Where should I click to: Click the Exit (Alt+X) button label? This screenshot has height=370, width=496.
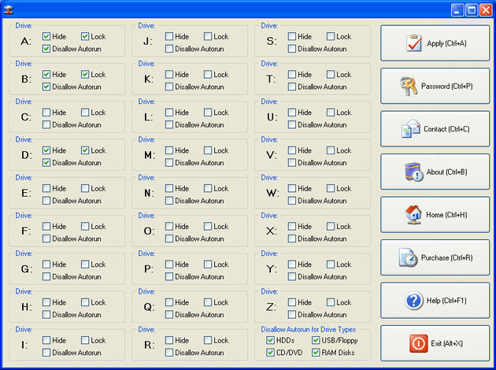point(446,343)
